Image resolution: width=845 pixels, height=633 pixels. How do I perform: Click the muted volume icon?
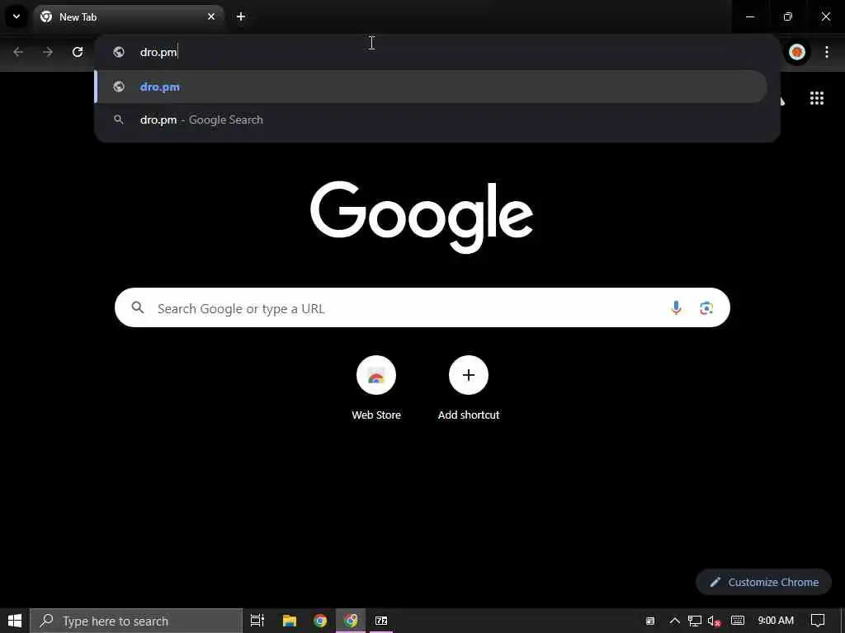[x=714, y=621]
